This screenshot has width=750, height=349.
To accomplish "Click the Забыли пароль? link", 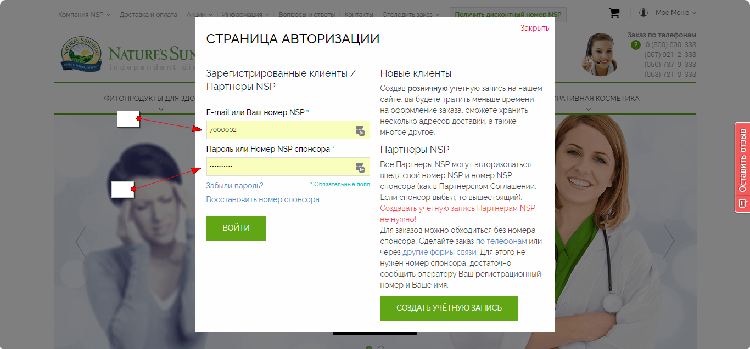I will pos(234,186).
